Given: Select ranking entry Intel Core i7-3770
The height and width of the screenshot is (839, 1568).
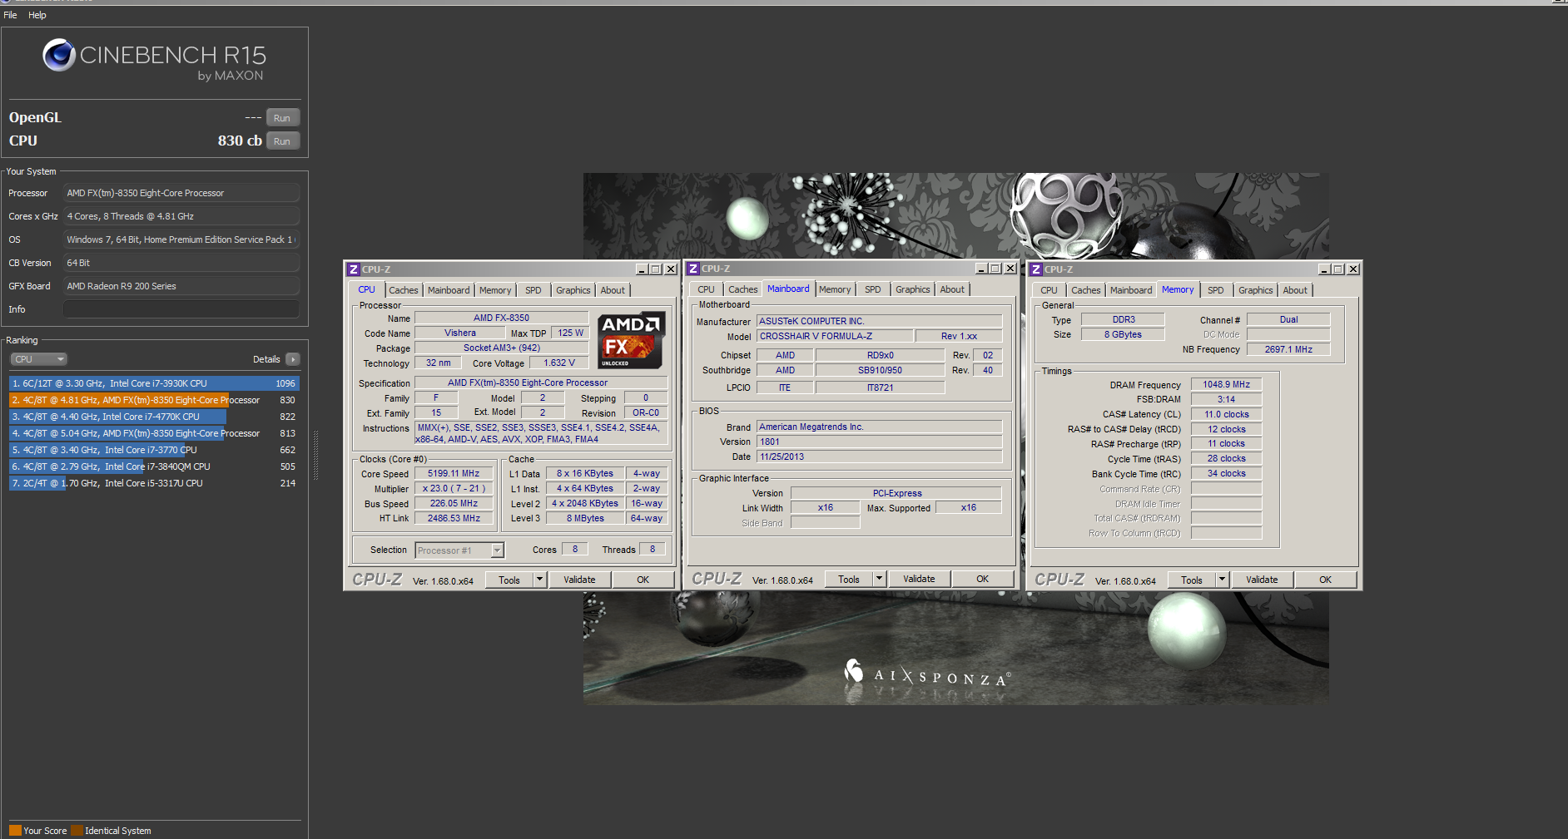Looking at the screenshot, I should click(154, 450).
